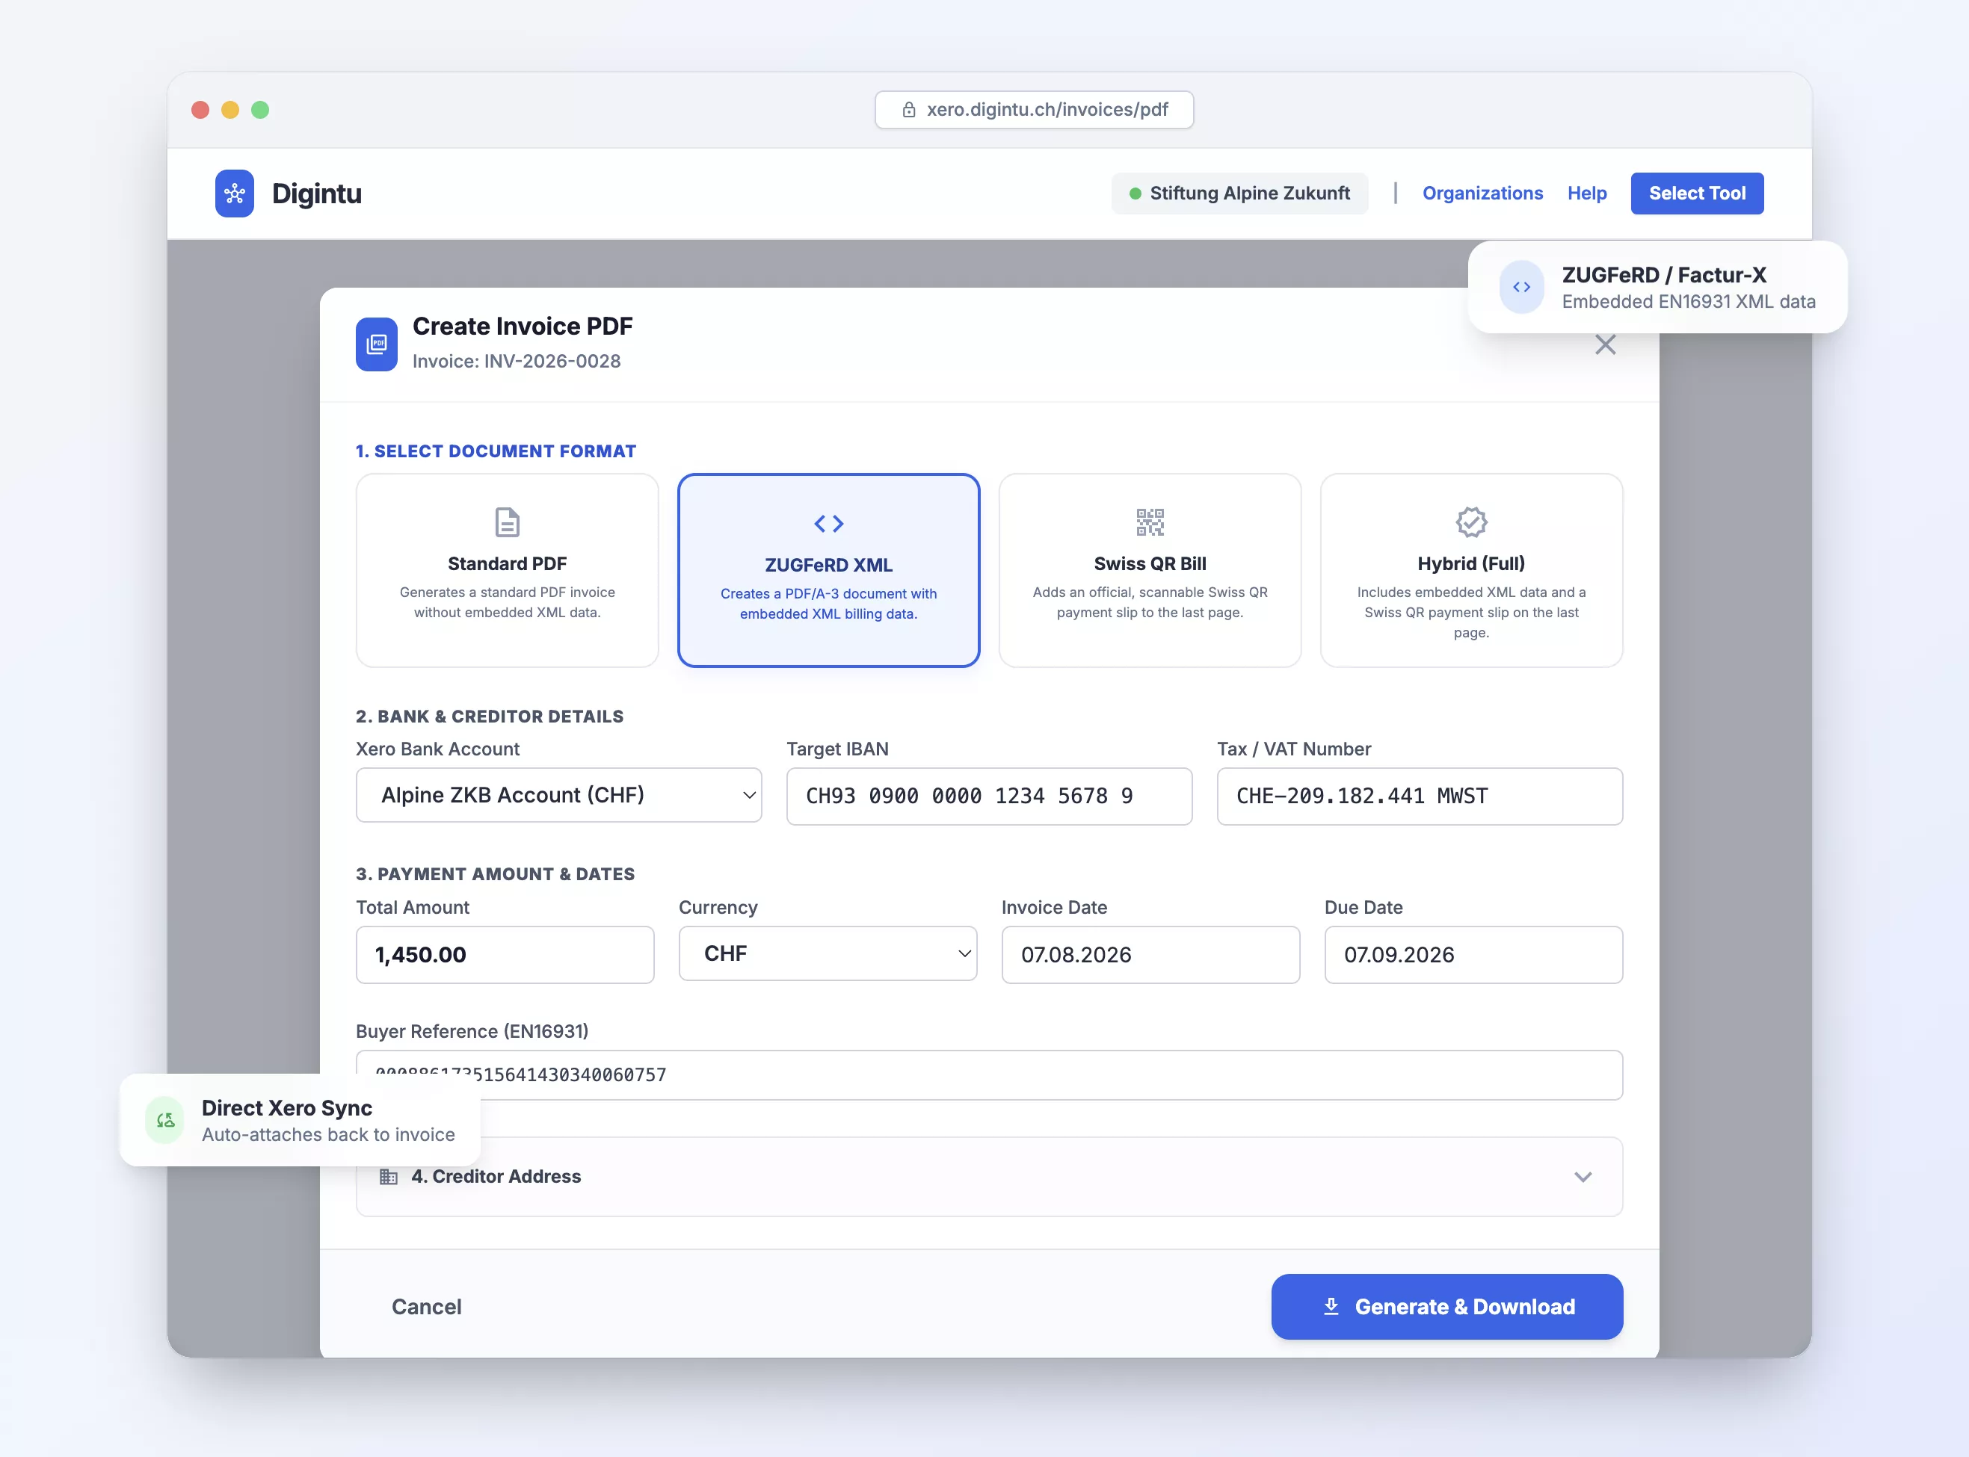The image size is (1969, 1457).
Task: Select the Hybrid (Full) format card
Action: click(1470, 571)
